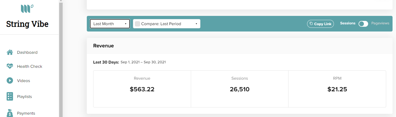The height and width of the screenshot is (117, 396).
Task: Click the grey compare color swatch
Action: coord(137,24)
